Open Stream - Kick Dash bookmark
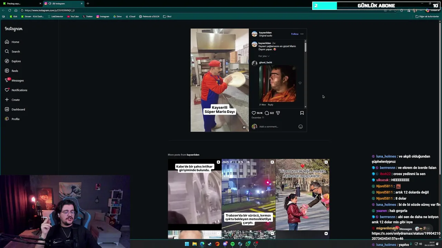 pos(32,17)
